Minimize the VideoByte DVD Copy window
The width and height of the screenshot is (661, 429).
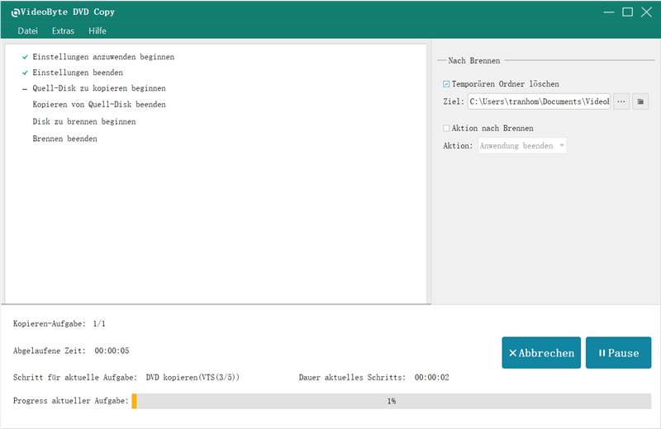pos(609,12)
